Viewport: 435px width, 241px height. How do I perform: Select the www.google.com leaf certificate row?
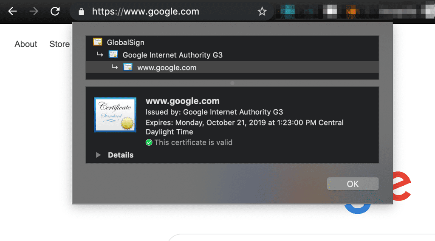point(167,67)
